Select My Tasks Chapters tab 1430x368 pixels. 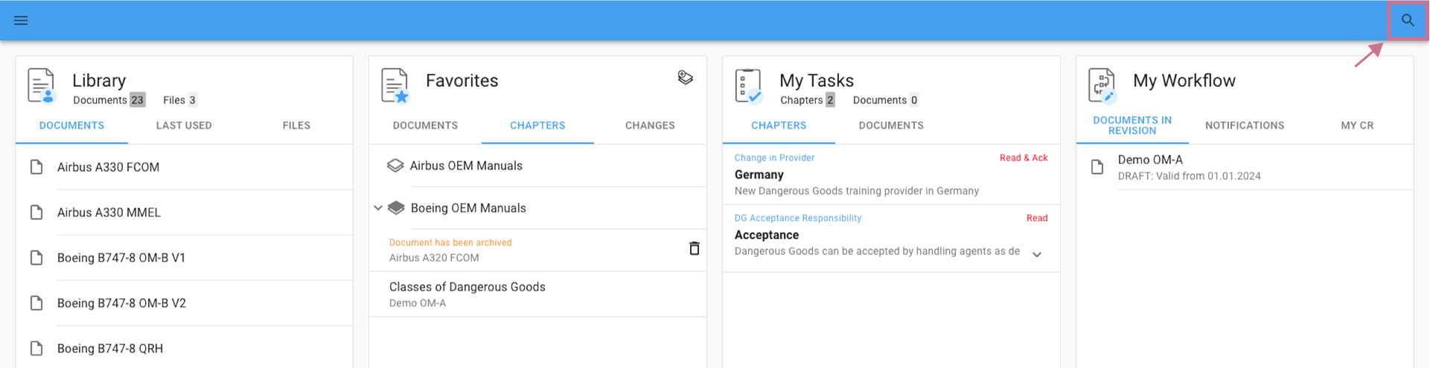(779, 126)
